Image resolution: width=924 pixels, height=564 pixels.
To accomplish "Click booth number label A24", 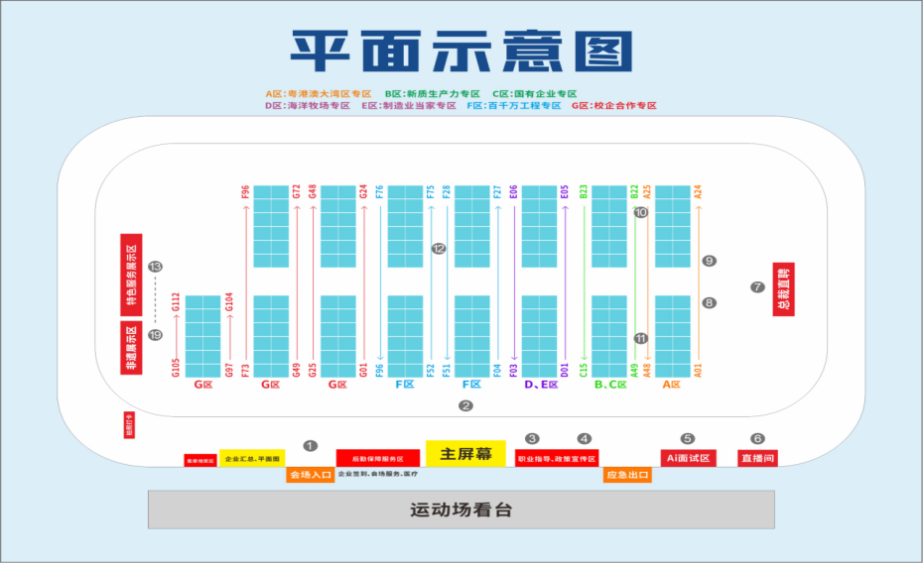I will (x=698, y=191).
